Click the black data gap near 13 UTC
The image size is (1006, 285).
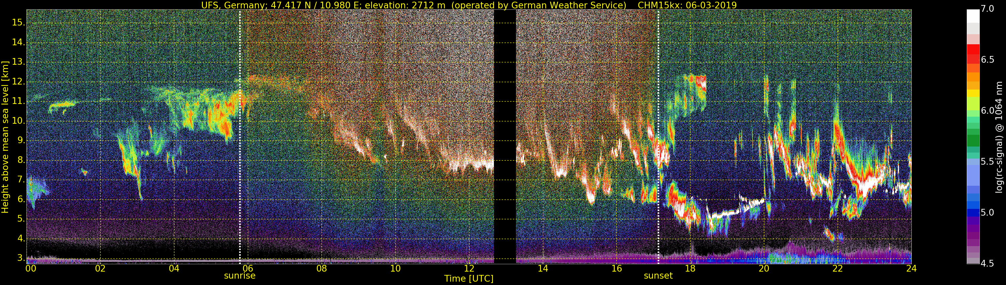tap(505, 137)
